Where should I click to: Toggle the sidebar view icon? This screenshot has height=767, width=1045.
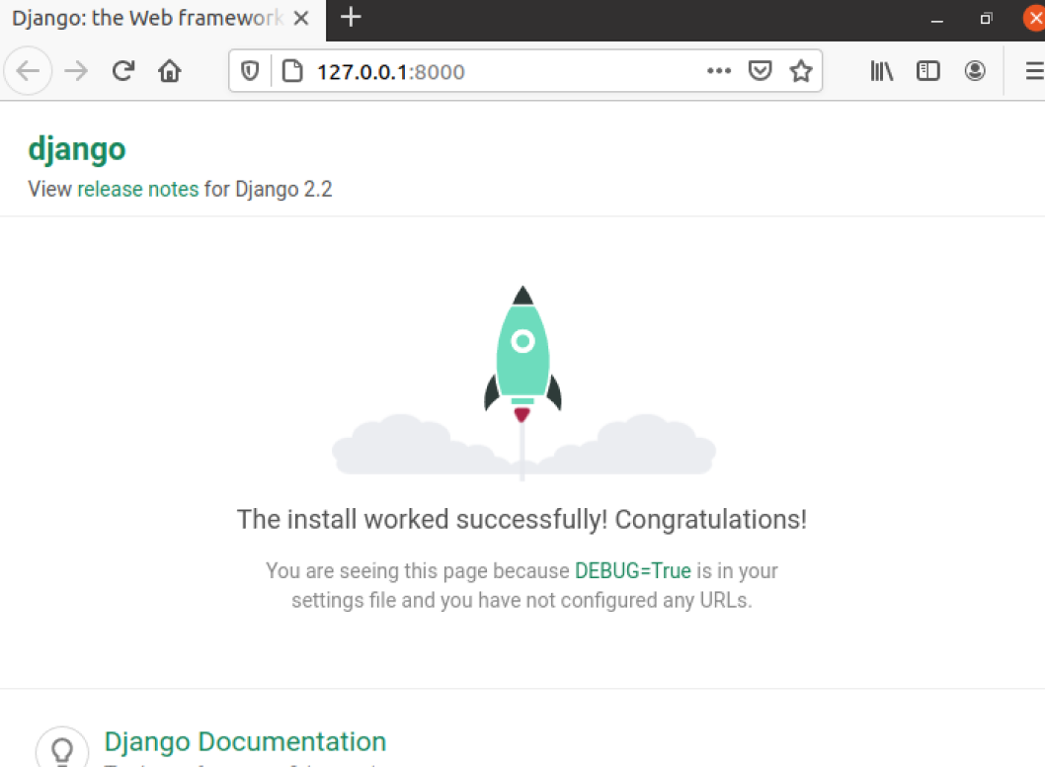point(927,71)
